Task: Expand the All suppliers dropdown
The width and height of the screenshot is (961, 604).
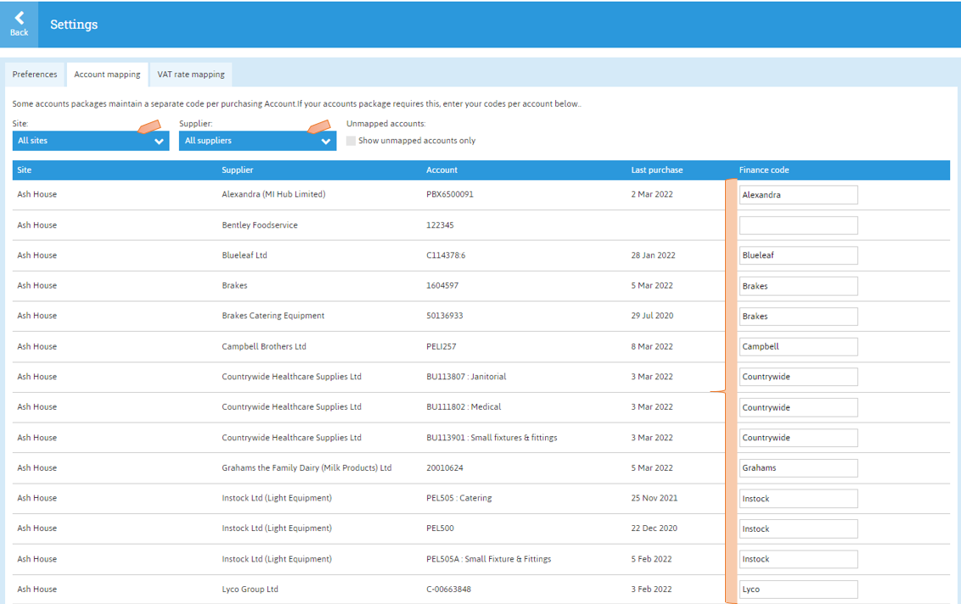Action: point(257,141)
